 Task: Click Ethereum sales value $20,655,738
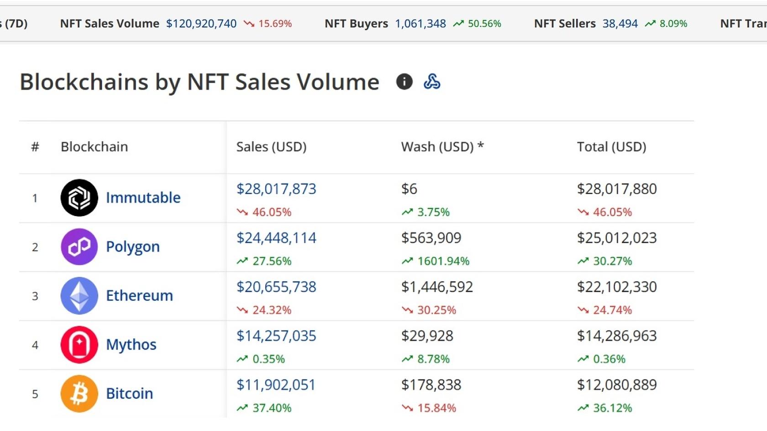click(276, 287)
